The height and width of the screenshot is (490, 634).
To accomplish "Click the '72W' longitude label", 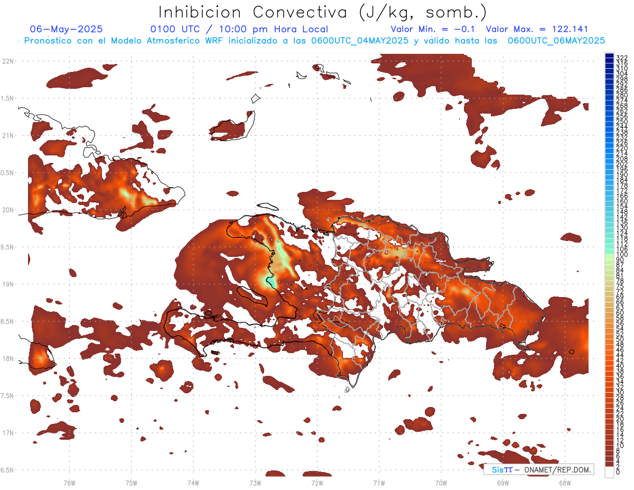I will [317, 483].
